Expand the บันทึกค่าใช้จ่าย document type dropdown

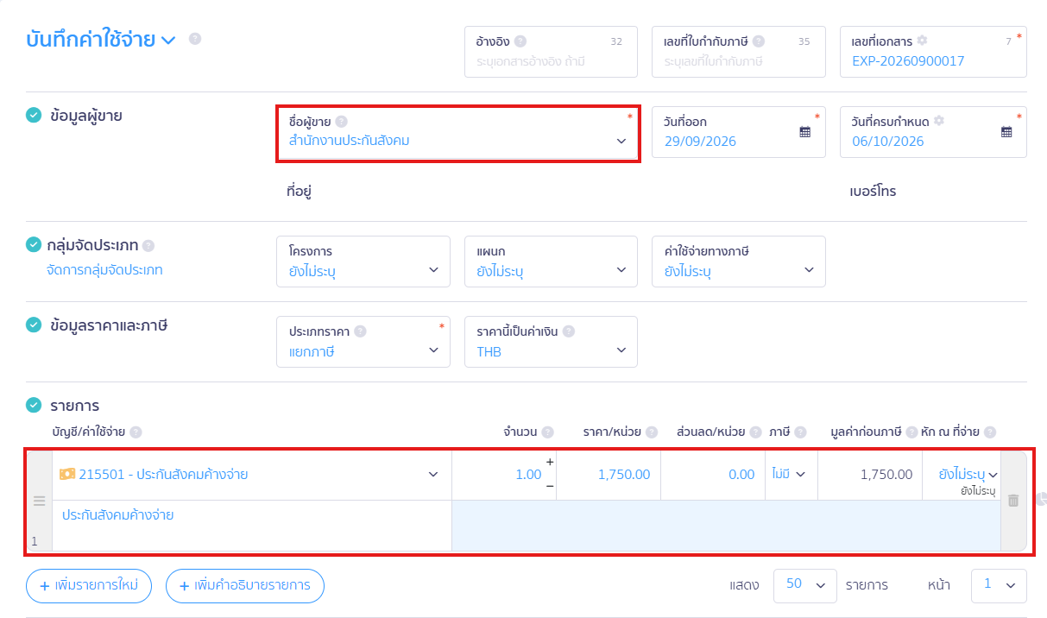168,40
